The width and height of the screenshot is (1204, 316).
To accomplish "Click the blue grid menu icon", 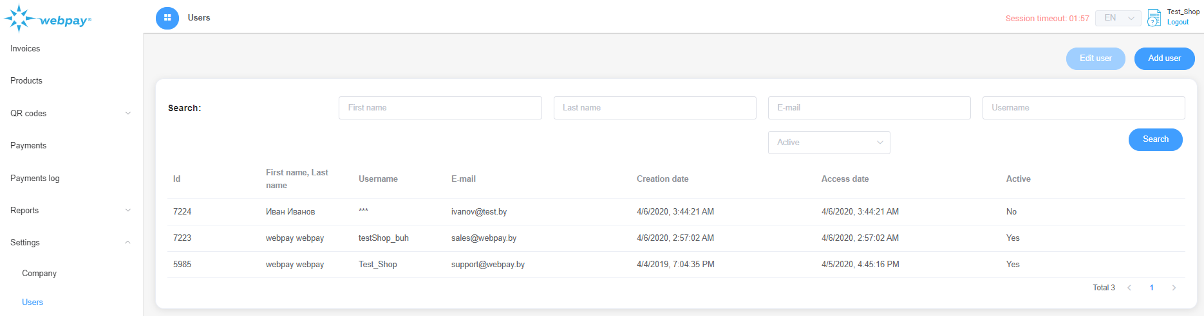I will (x=167, y=18).
